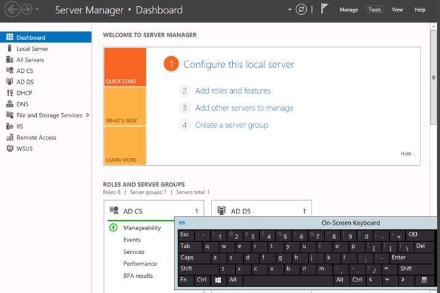Toggle the Fn key on On-Screen Keyboard
Screen dimensions: 440x293
point(185,280)
